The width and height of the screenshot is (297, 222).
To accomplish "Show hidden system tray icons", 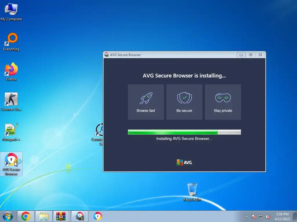I will pyautogui.click(x=247, y=217).
